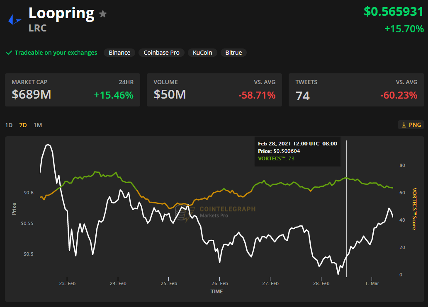The image size is (428, 307).
Task: Click the 20 score axis label
Action: click(x=402, y=248)
